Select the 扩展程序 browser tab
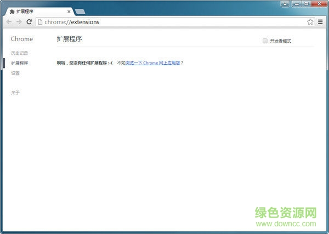Viewport: 329px width, 234px height. click(x=39, y=12)
